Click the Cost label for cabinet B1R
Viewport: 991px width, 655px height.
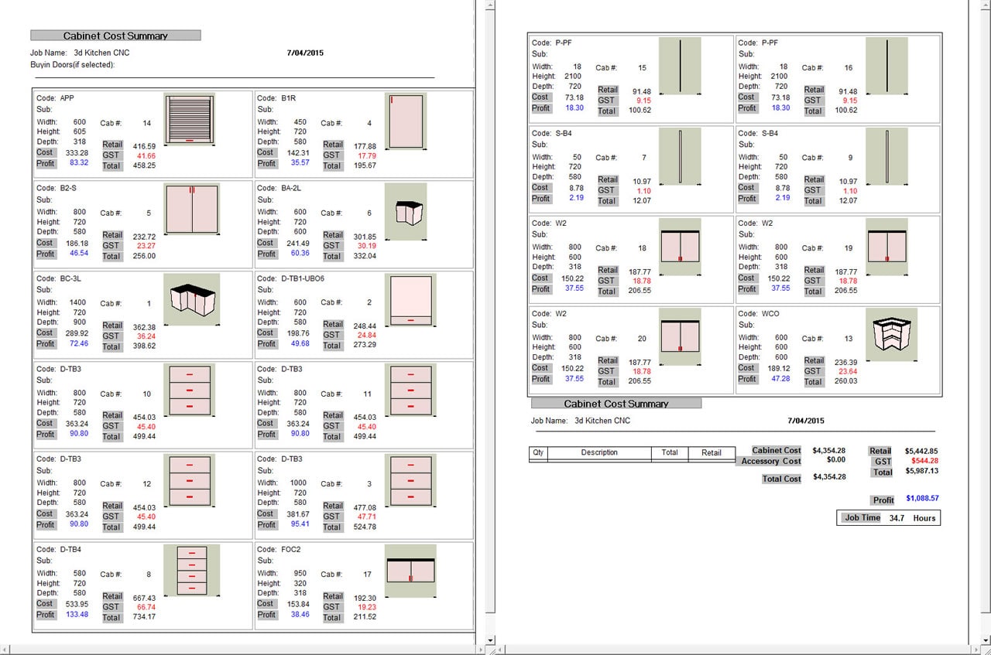point(266,152)
